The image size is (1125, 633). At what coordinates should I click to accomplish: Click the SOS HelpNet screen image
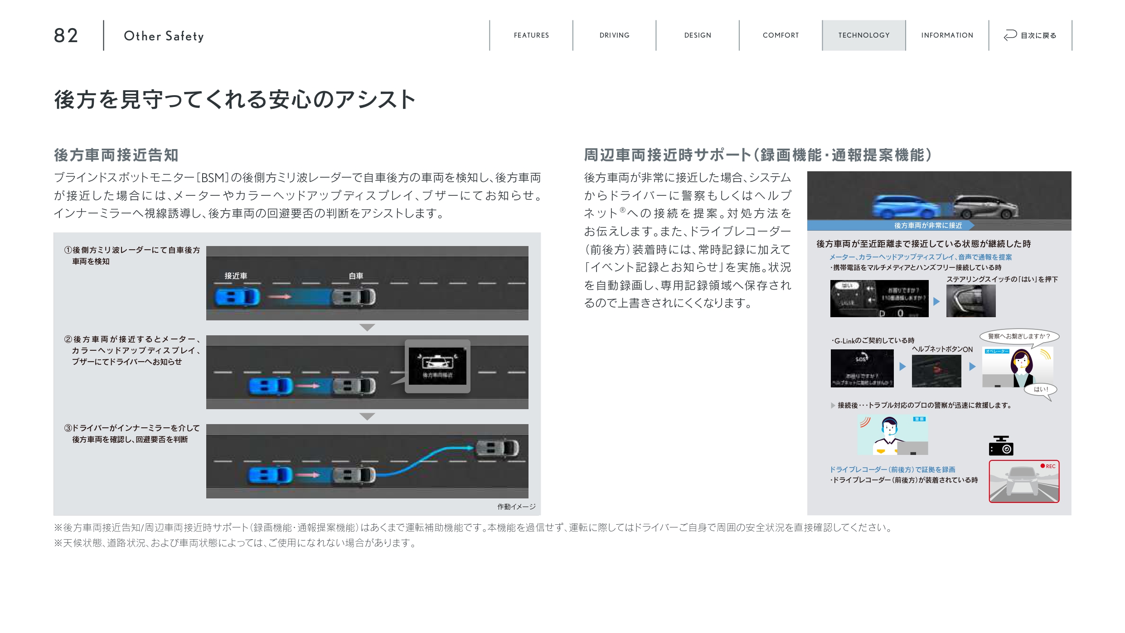(862, 368)
